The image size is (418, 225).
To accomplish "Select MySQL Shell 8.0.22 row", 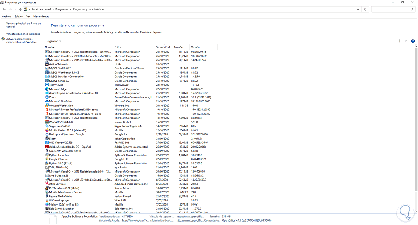I will (131, 68).
